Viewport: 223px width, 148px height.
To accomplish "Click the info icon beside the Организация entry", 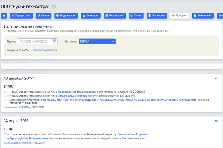I will pos(5,100).
